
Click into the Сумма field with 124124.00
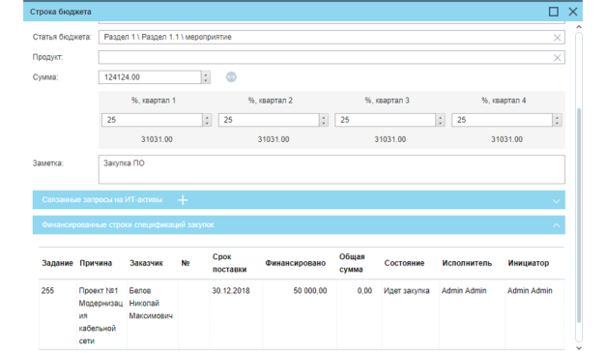click(x=151, y=77)
